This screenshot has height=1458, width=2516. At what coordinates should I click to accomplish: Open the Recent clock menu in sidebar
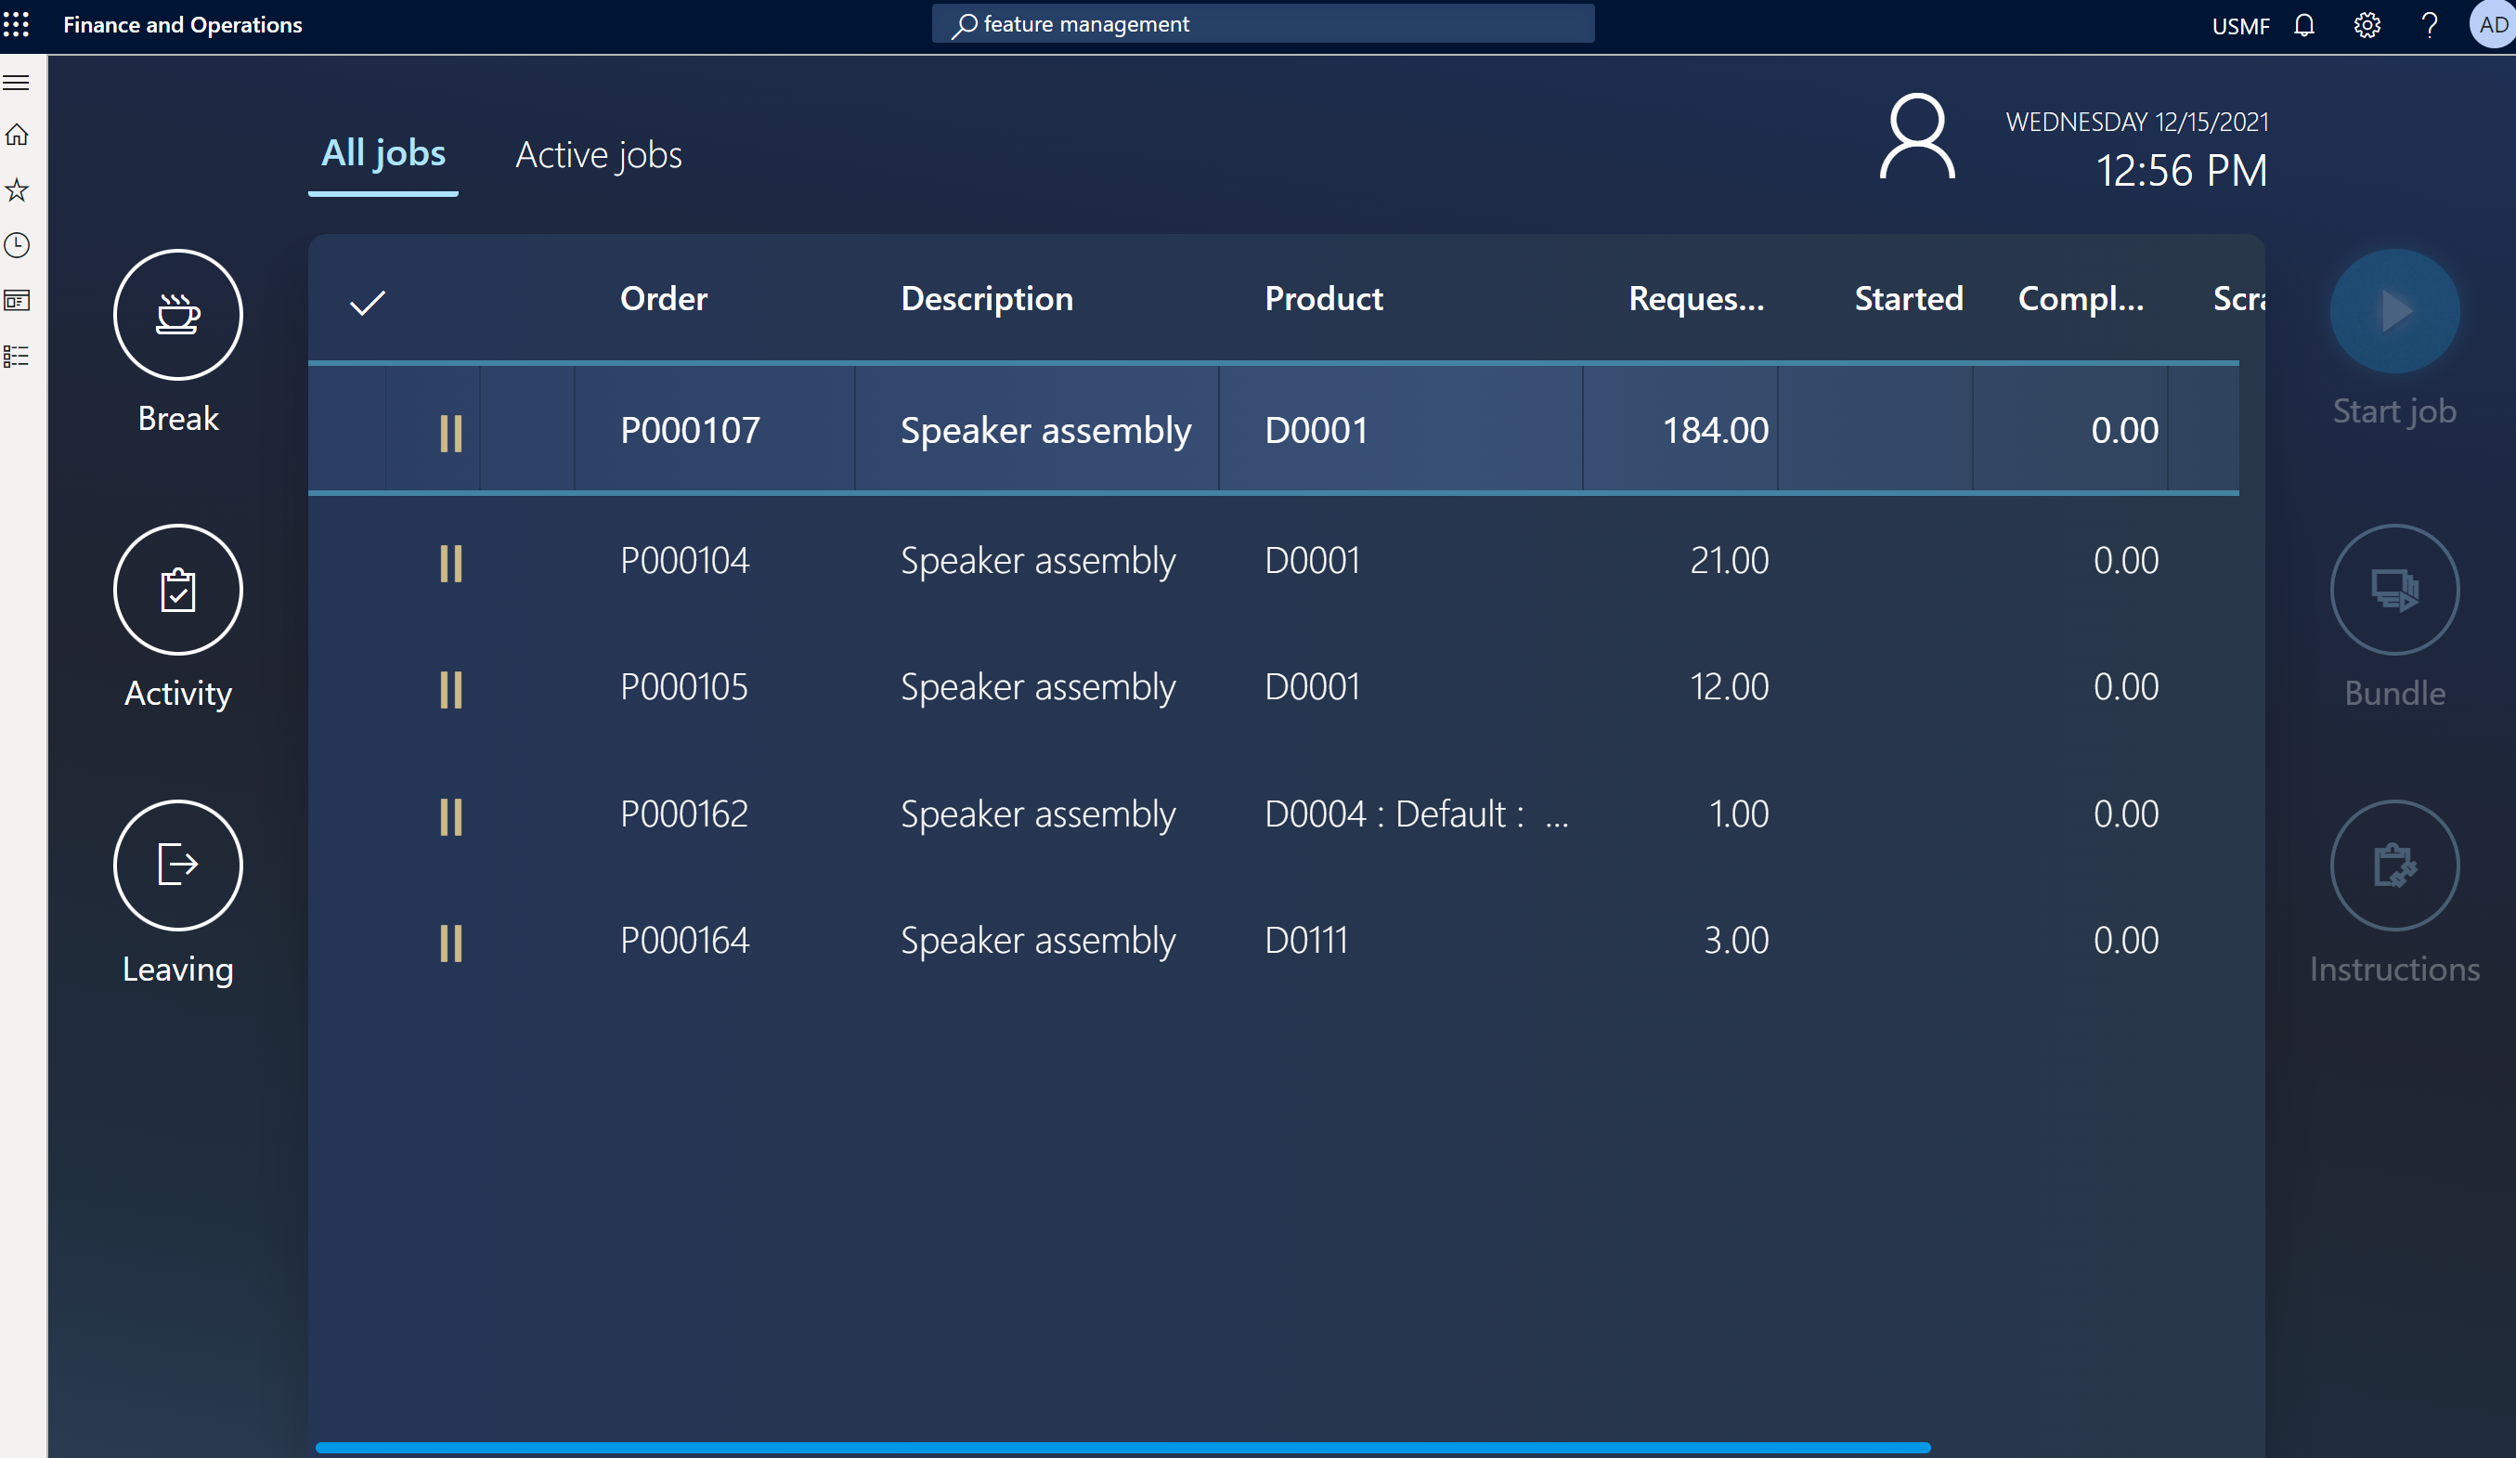[x=17, y=244]
